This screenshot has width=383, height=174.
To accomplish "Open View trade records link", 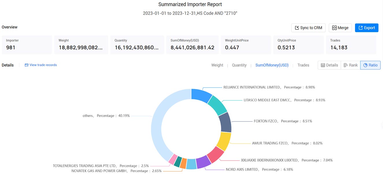I will pos(41,65).
